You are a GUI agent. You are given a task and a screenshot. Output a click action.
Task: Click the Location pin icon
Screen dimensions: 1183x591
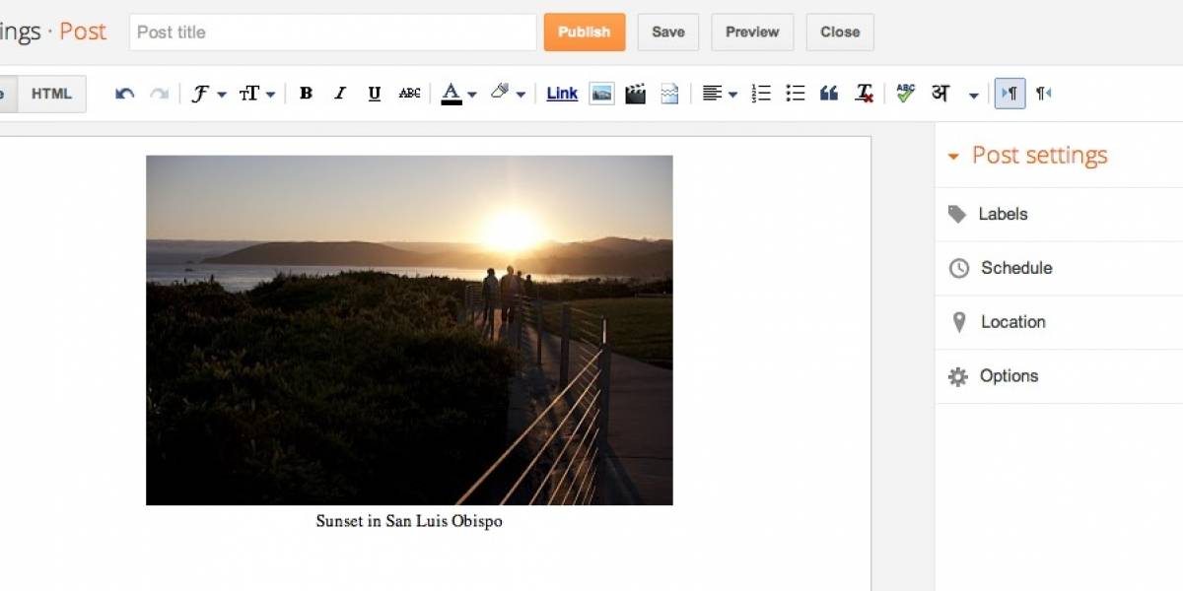pos(958,322)
